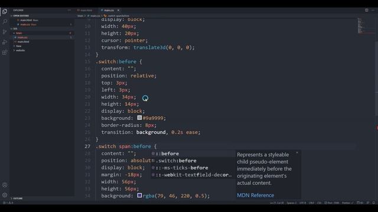Click the Main breadcrumb segment

[x=80, y=16]
